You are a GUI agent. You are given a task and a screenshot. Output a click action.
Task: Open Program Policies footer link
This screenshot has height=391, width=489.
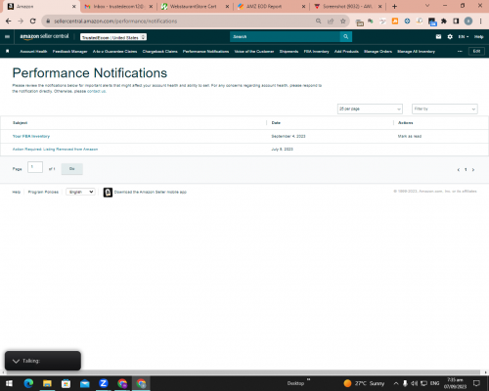(x=43, y=192)
